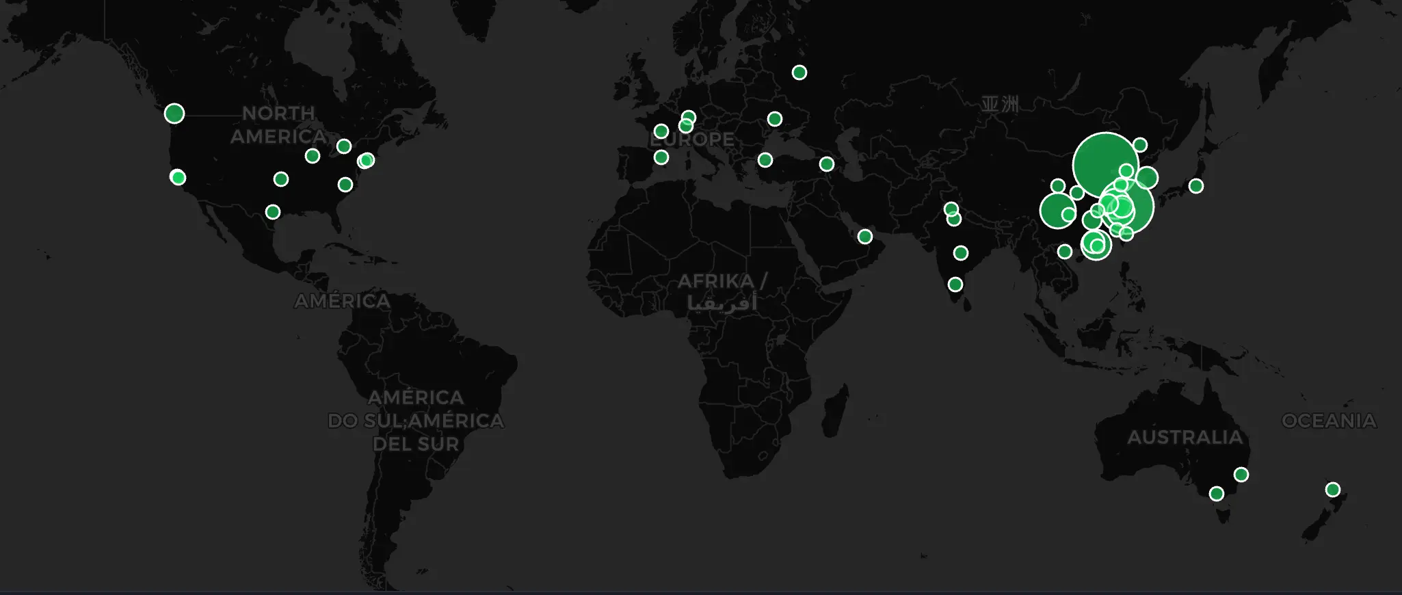Image resolution: width=1402 pixels, height=595 pixels.
Task: Select the marker in the US Southeast near the Carolinas
Action: [345, 185]
